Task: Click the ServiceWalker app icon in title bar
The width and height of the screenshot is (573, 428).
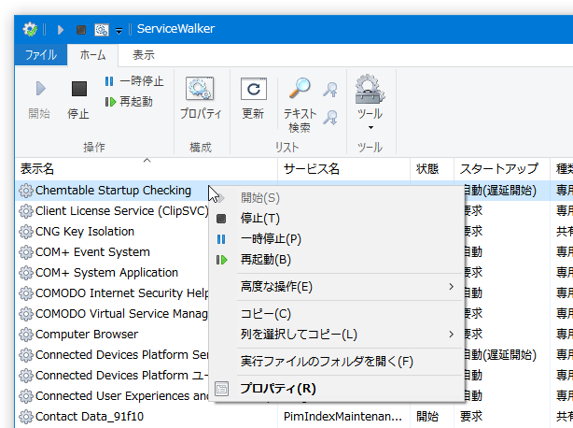Action: point(30,29)
